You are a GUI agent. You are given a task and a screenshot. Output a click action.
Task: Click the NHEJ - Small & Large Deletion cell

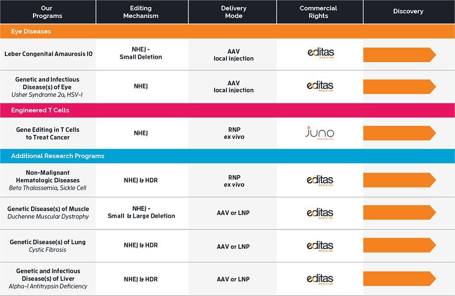(141, 212)
